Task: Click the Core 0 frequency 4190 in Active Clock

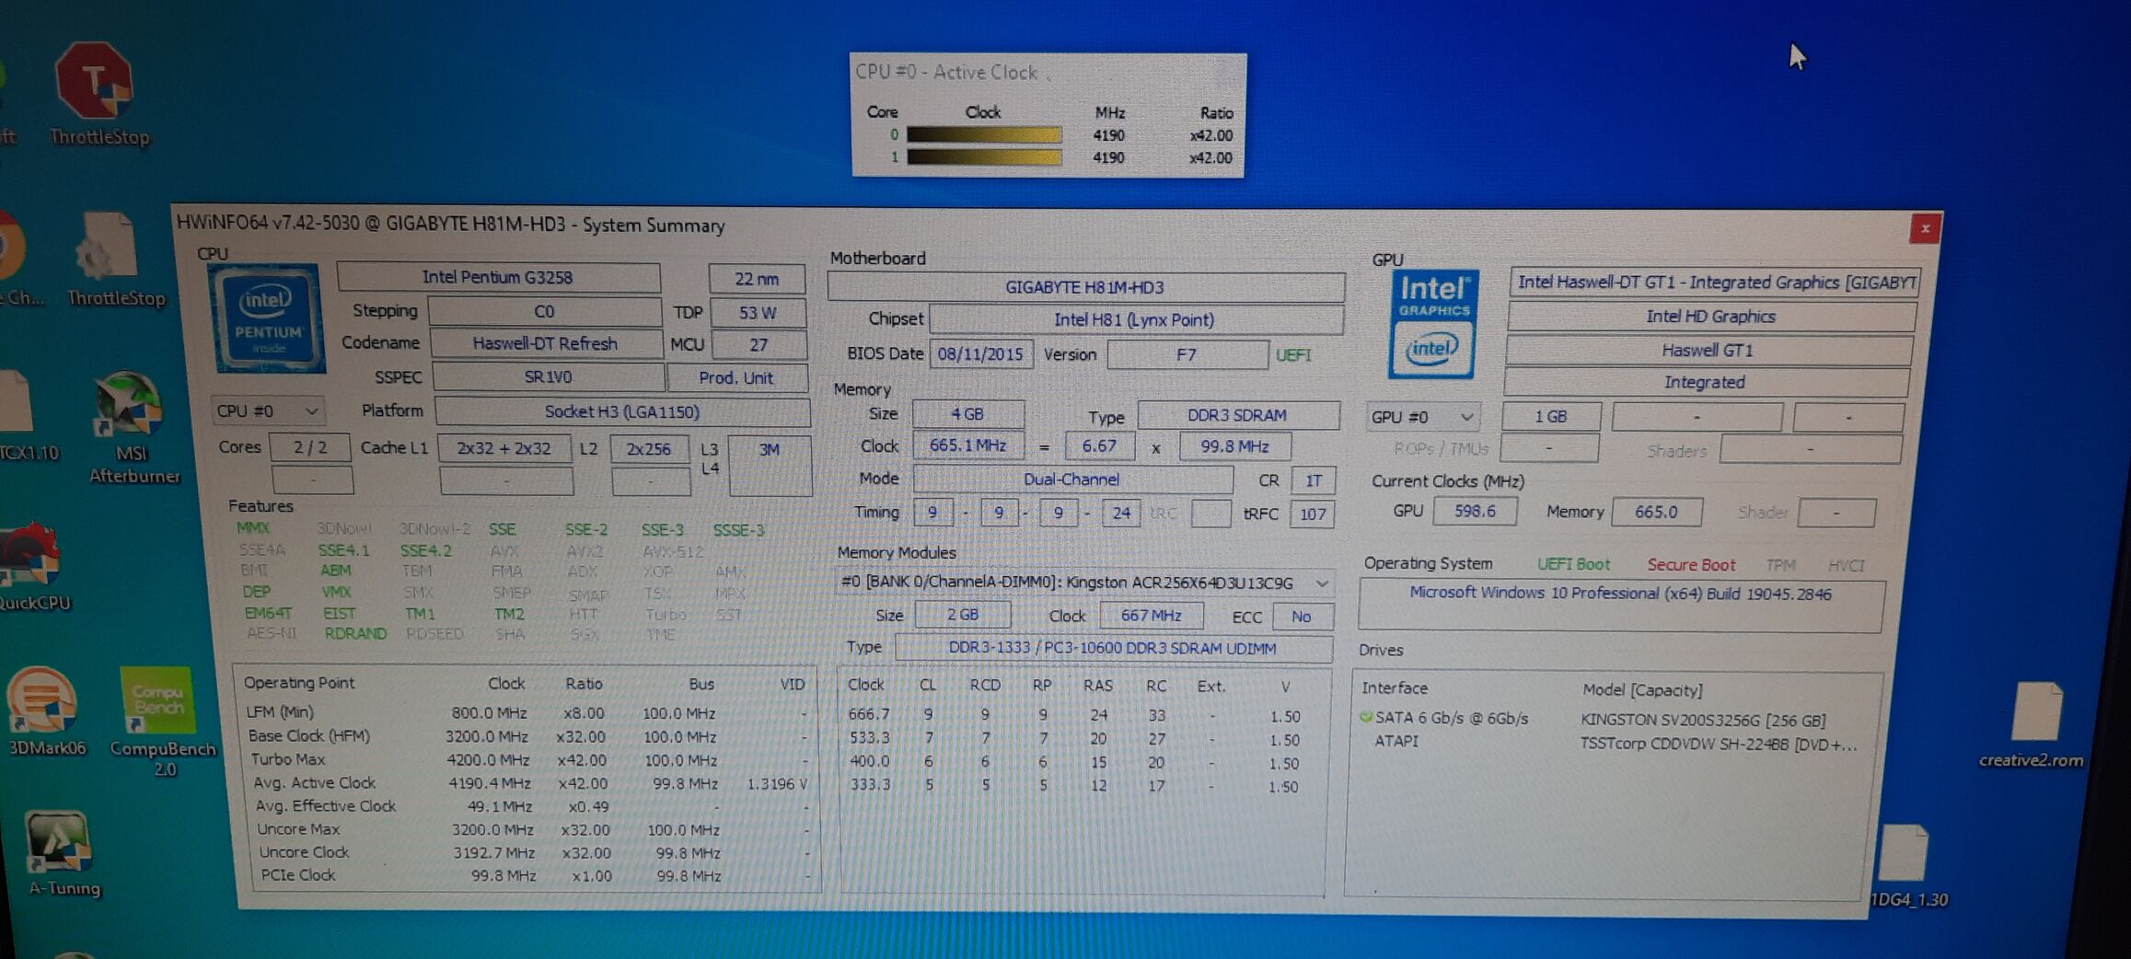Action: coord(1108,135)
